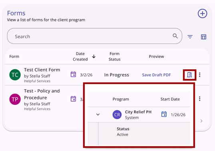Click Helpful Services under Test Client Form
The width and height of the screenshot is (215, 151).
point(37,81)
